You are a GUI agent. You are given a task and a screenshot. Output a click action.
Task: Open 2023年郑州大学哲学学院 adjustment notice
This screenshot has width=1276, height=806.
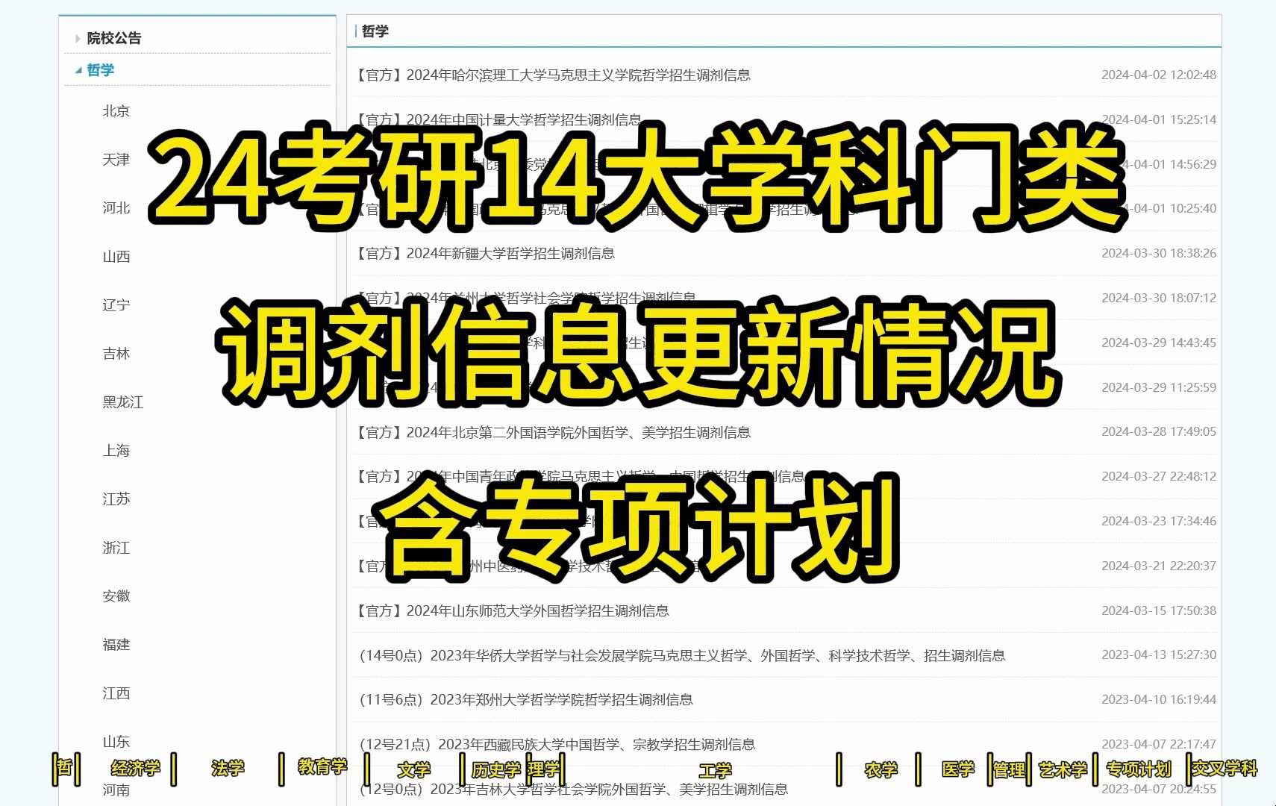526,700
